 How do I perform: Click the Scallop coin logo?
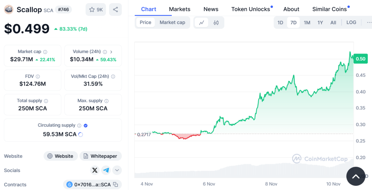pos(9,9)
